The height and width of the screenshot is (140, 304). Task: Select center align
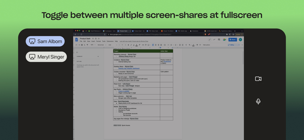[156, 45]
